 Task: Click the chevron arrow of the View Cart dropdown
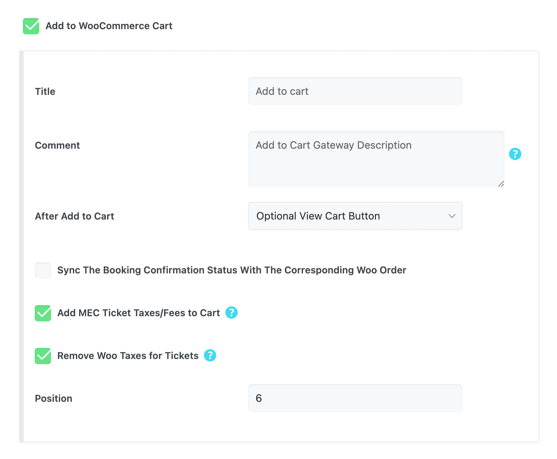[452, 216]
